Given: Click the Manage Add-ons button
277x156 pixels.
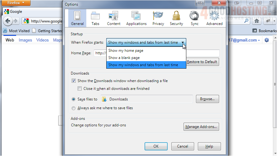Looking at the screenshot, I should [201, 127].
